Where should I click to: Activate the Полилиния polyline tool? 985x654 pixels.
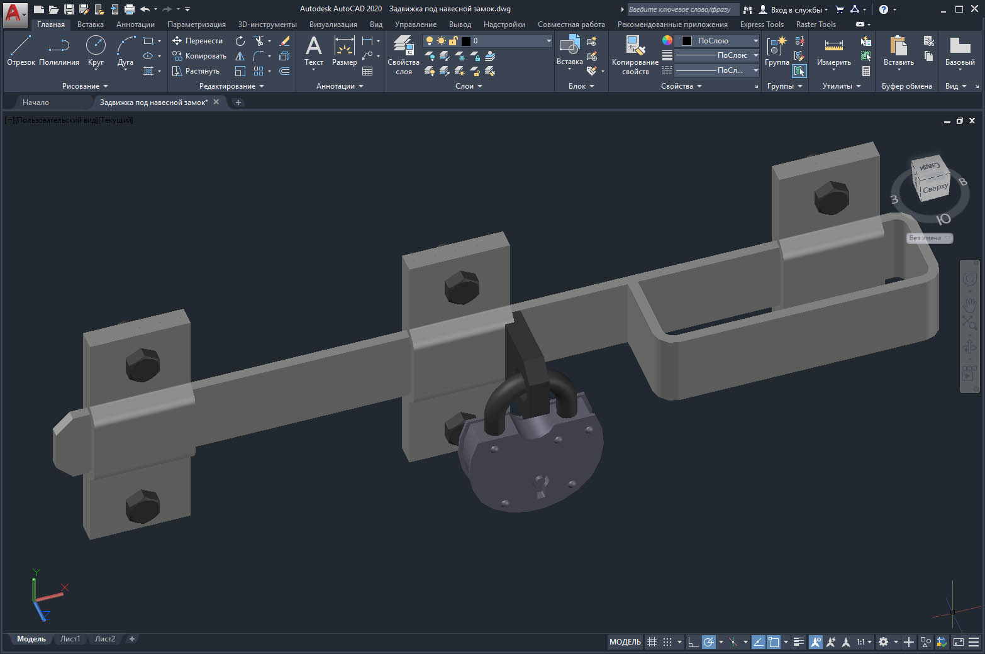coord(59,50)
